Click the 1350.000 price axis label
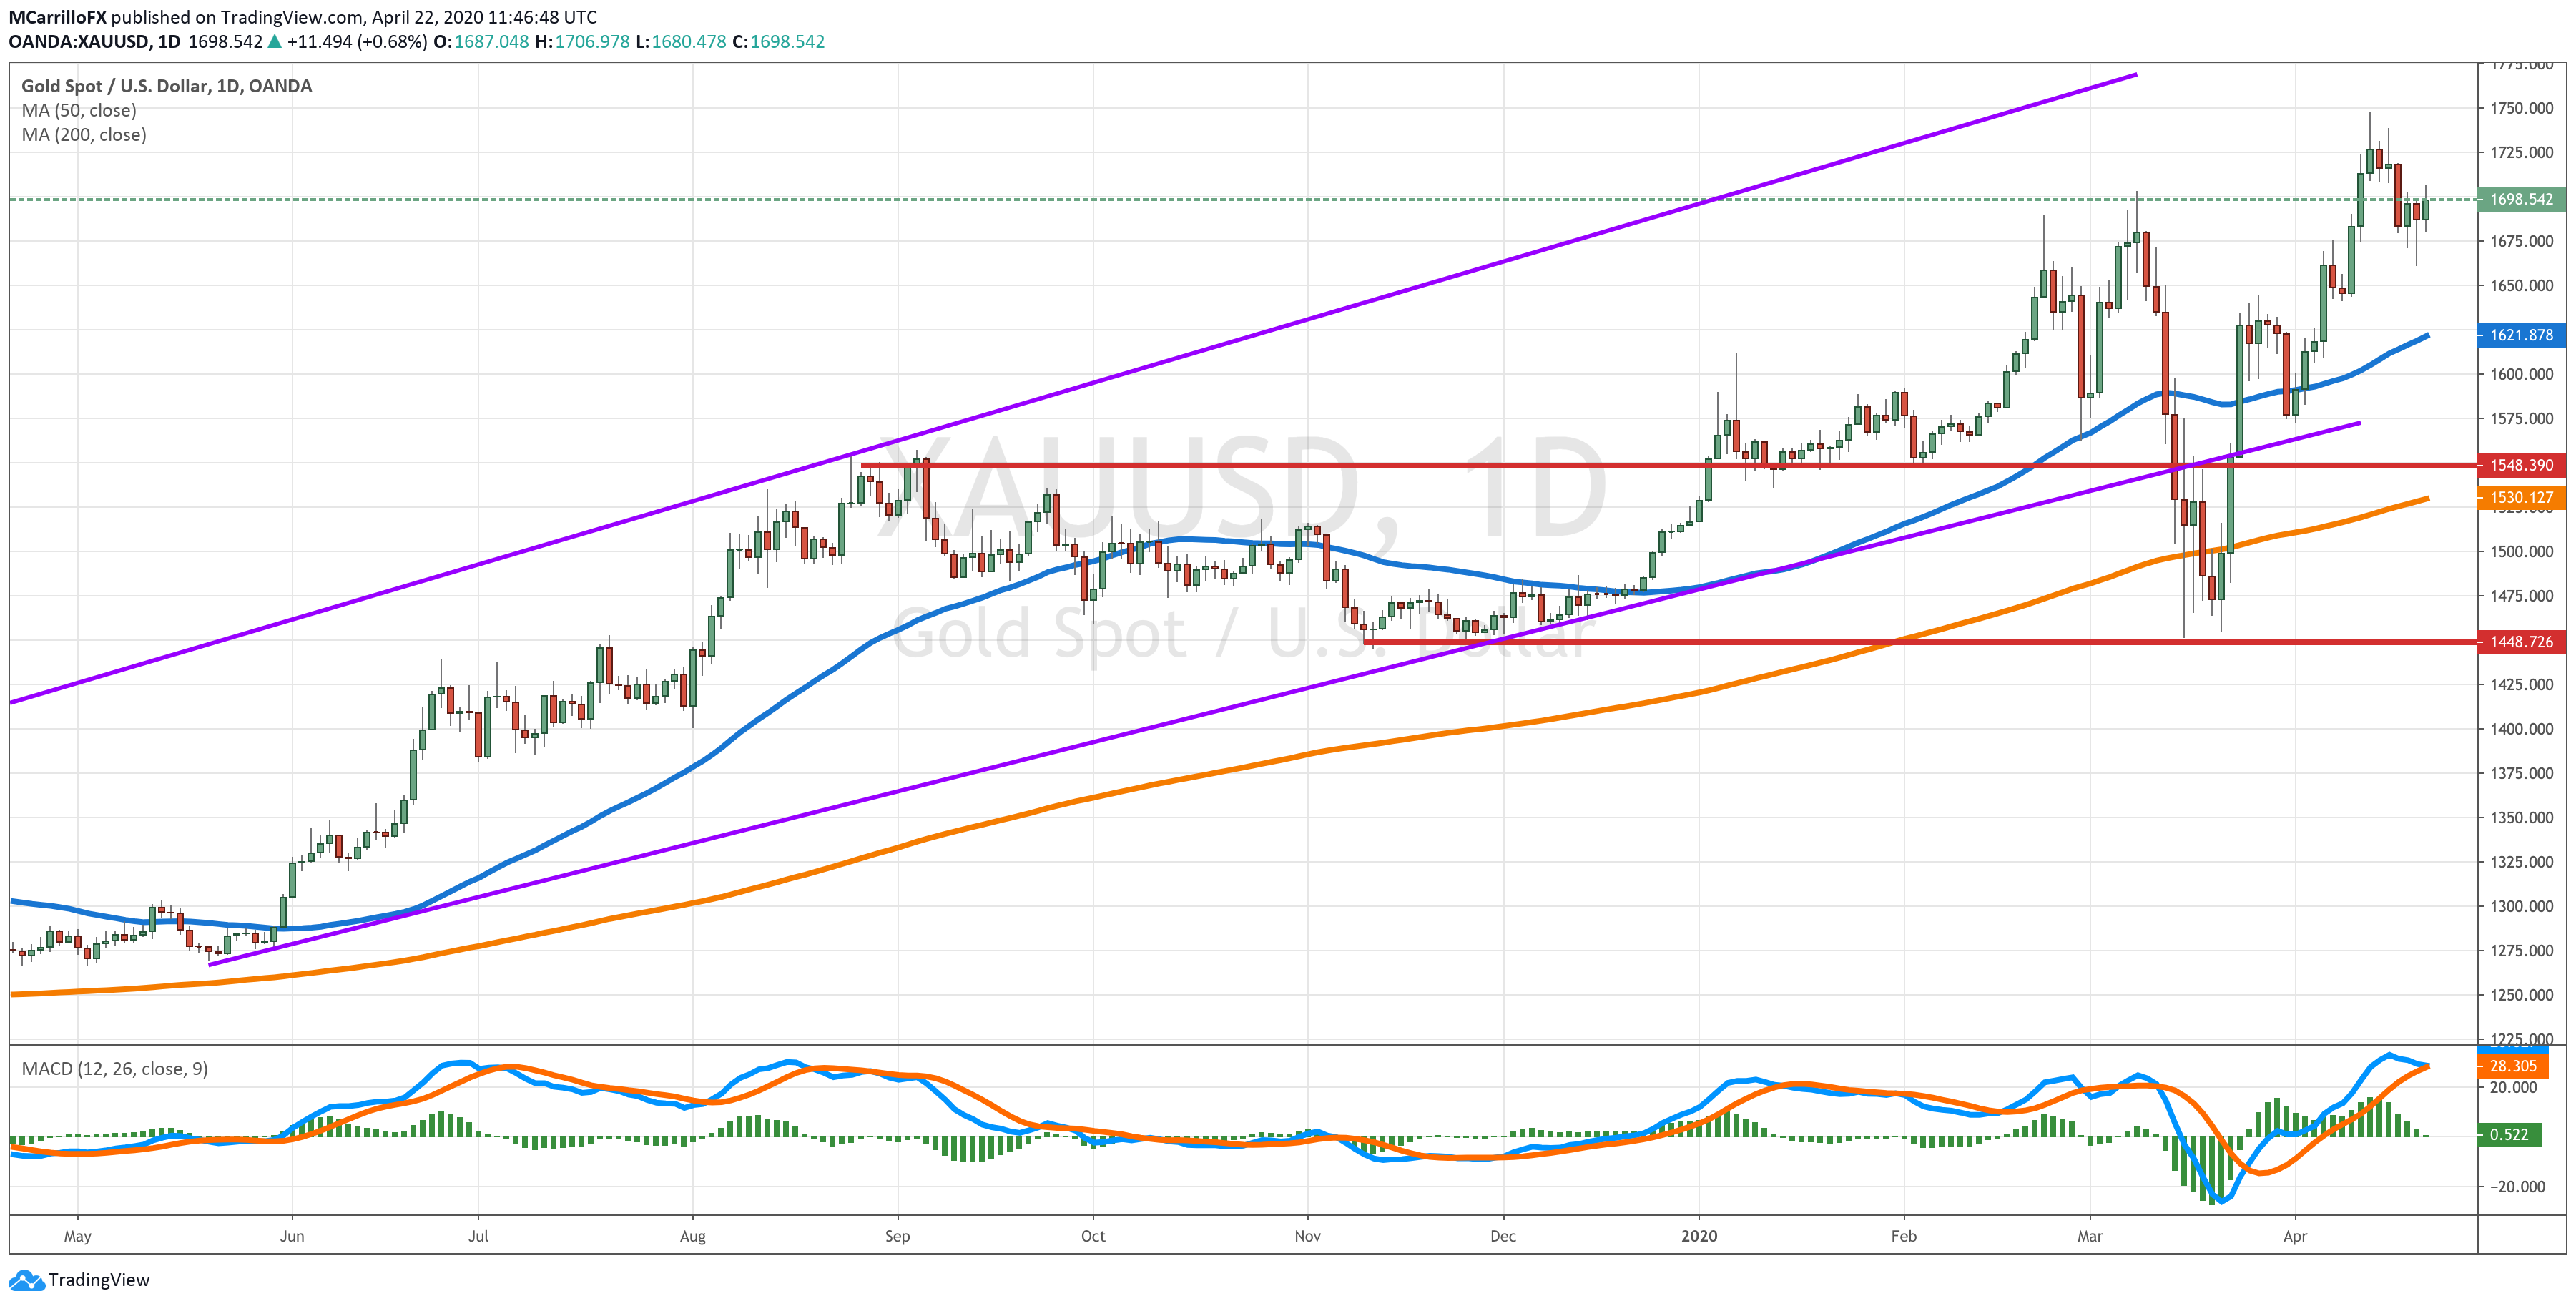 pyautogui.click(x=2521, y=817)
